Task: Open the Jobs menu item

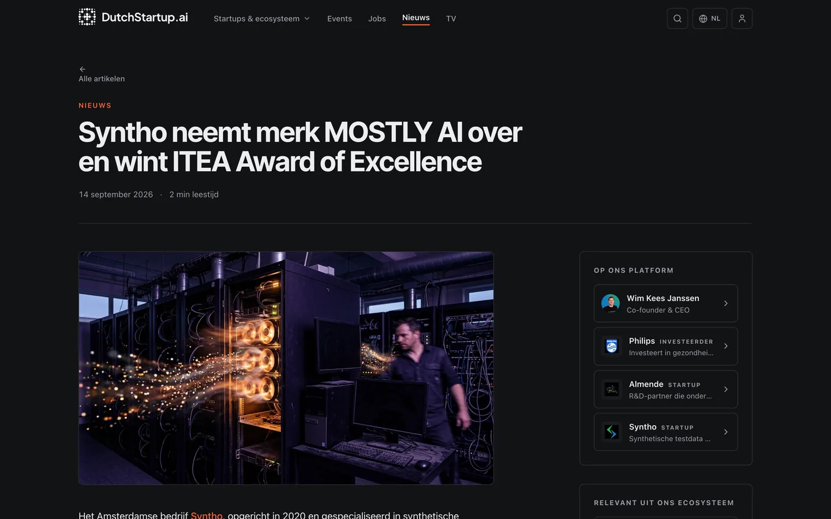Action: [377, 18]
